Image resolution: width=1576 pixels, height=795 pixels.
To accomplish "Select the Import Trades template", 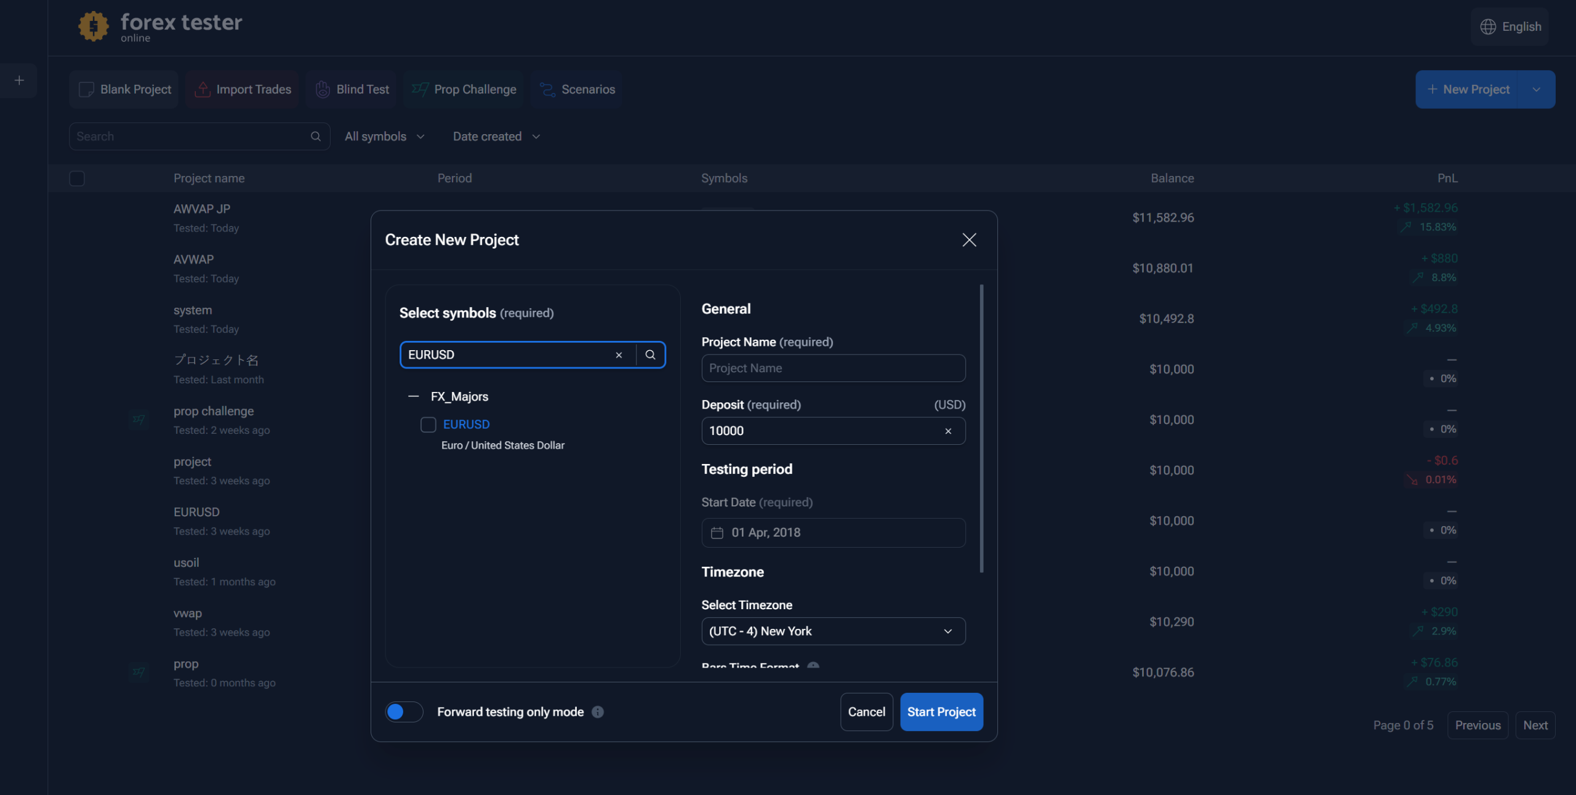I will click(242, 89).
